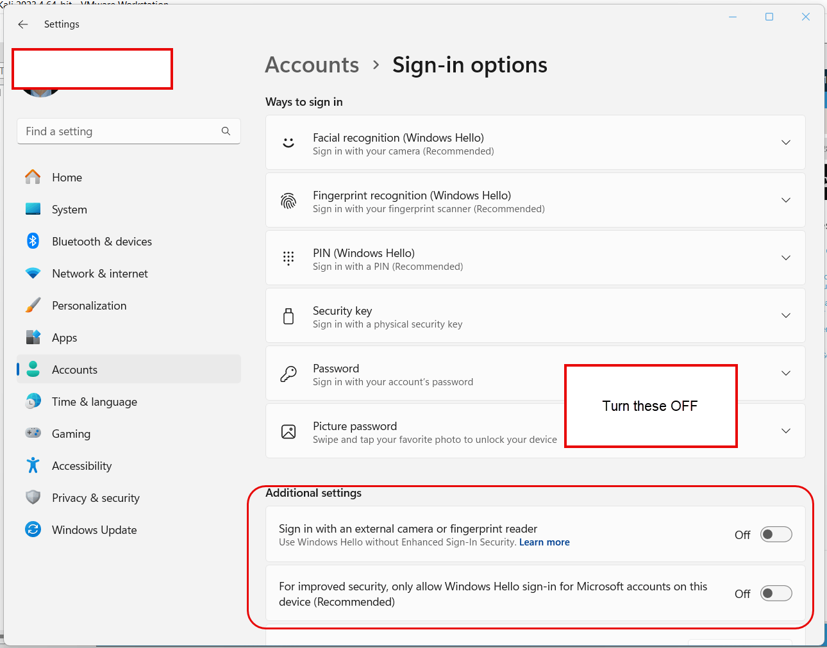Click the PIN keypad dots icon
The image size is (827, 648).
[288, 258]
